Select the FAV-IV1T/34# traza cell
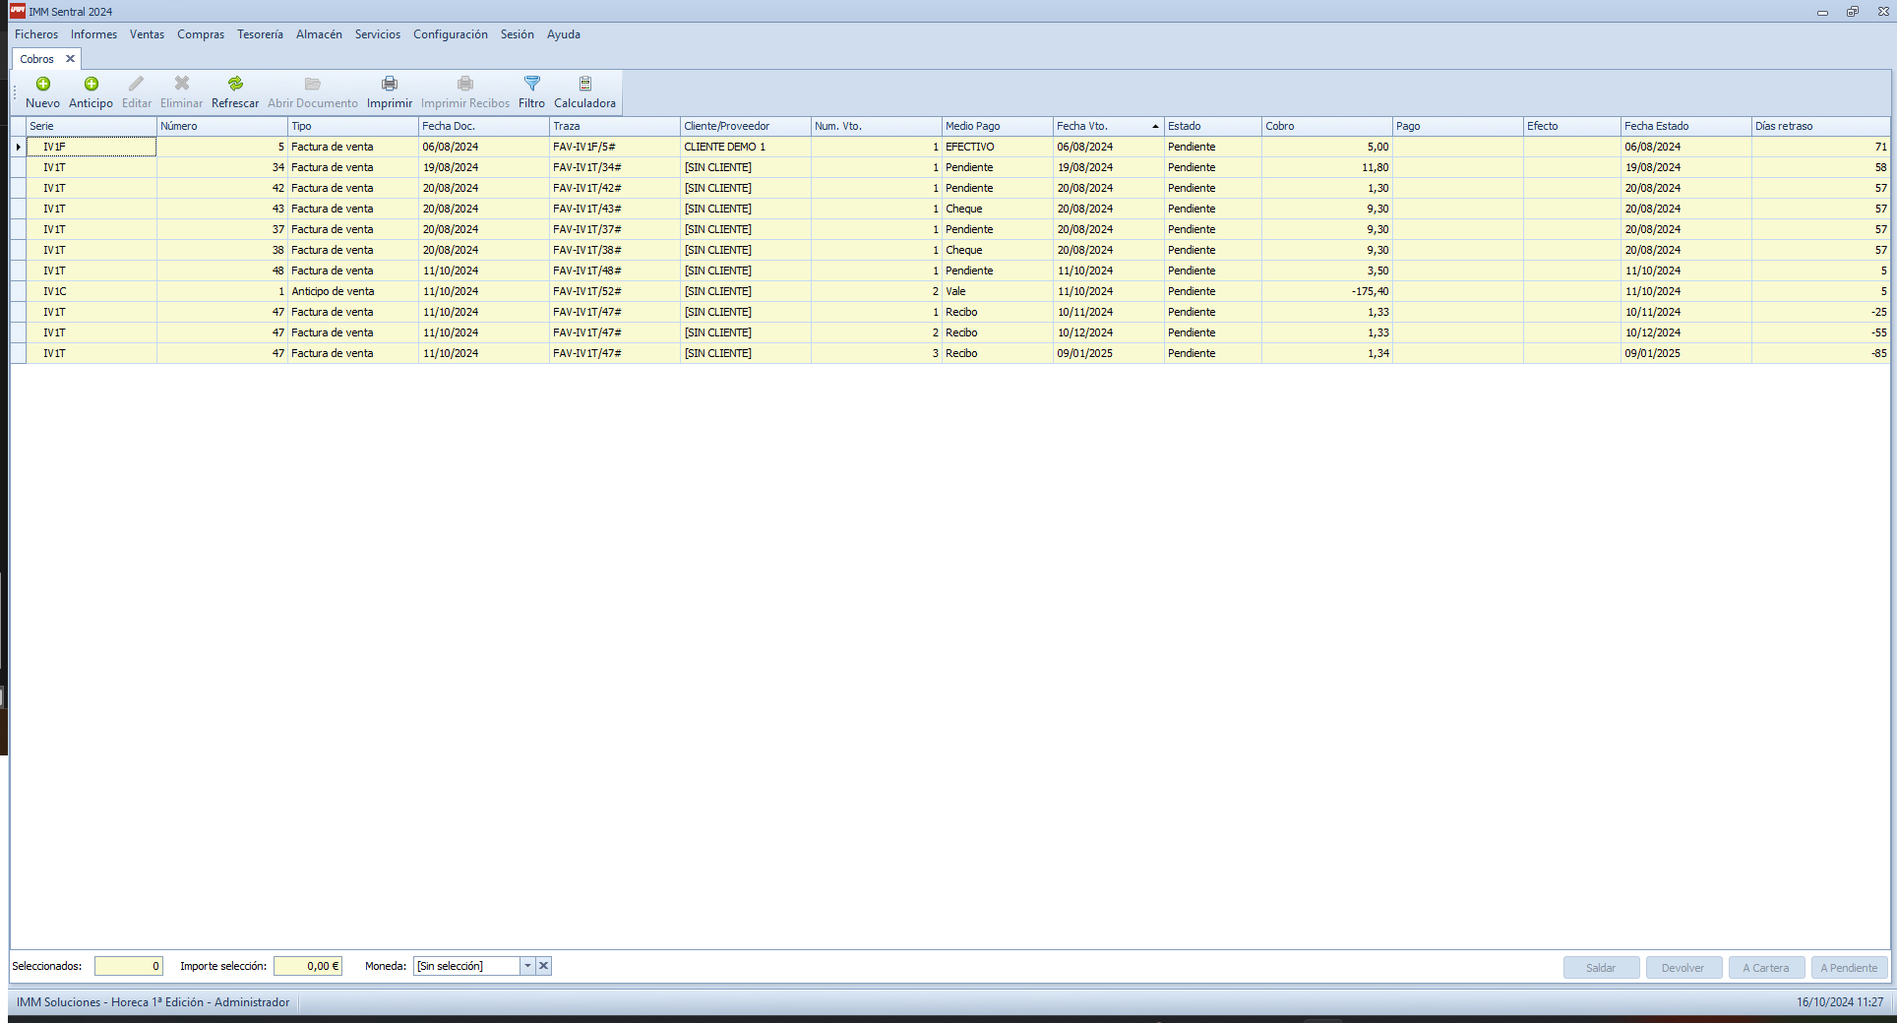Screen dimensions: 1897x1023 click(614, 167)
